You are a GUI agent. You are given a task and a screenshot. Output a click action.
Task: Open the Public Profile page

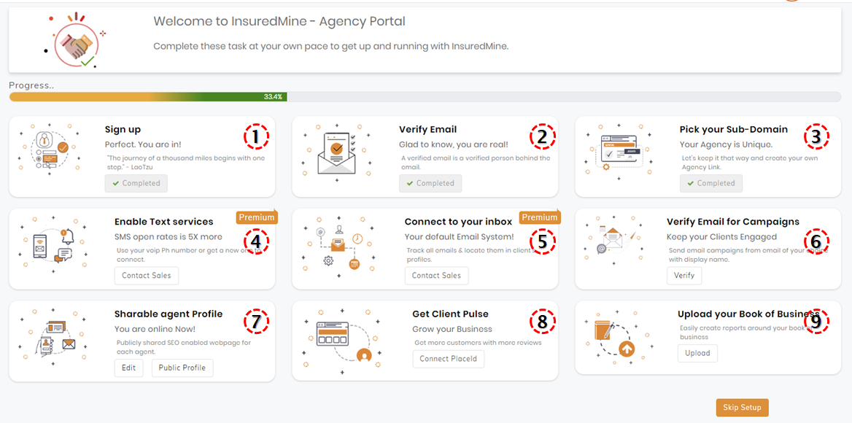point(182,368)
